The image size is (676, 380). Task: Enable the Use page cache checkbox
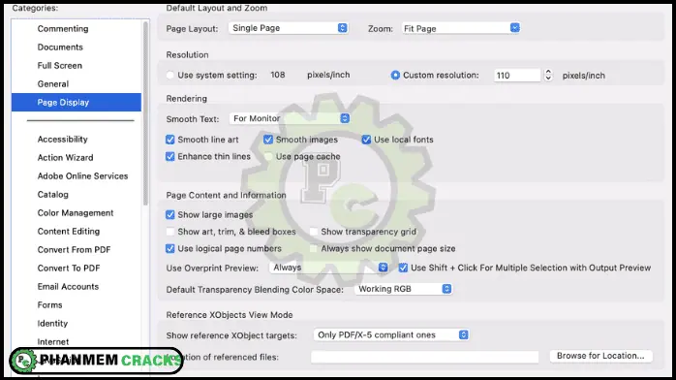tap(268, 156)
